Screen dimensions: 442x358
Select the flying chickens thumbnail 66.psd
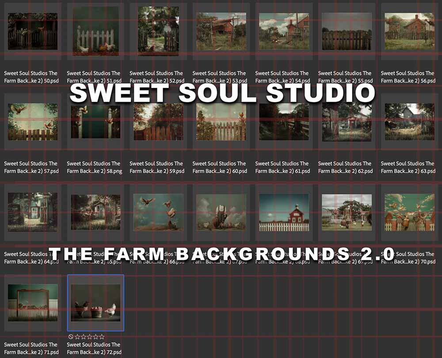tap(158, 212)
